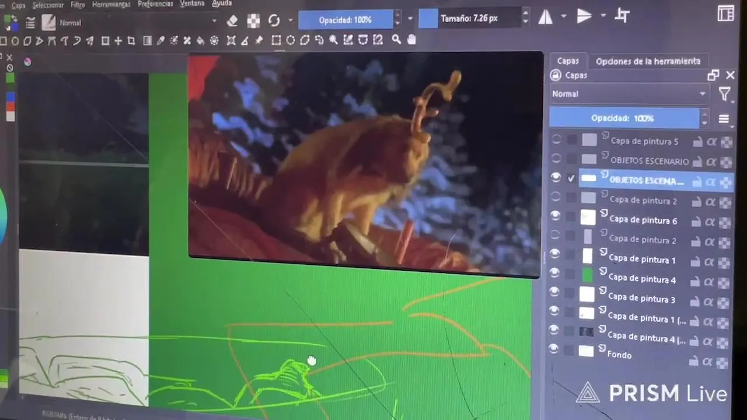Select the Crop tool
Screen dimensions: 747x420
[131, 40]
